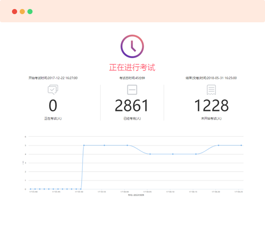
Task: Click the green maximize window dot
Action: click(30, 12)
